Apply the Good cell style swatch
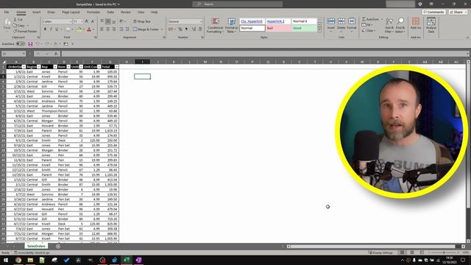The height and width of the screenshot is (265, 471). click(x=304, y=28)
